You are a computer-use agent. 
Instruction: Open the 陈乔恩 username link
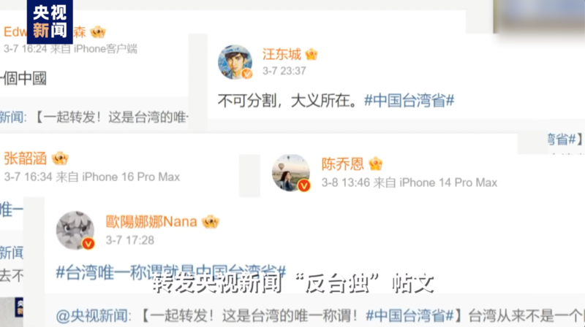tap(342, 164)
